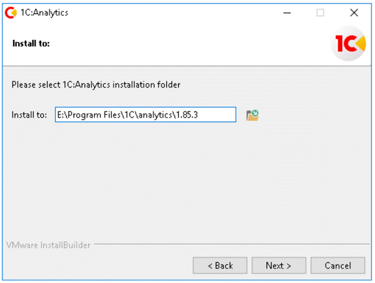Click the 1C:Analytics title bar icon
The image size is (375, 283).
coord(10,13)
